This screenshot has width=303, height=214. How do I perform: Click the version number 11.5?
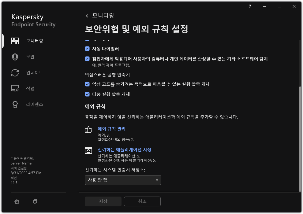14,183
